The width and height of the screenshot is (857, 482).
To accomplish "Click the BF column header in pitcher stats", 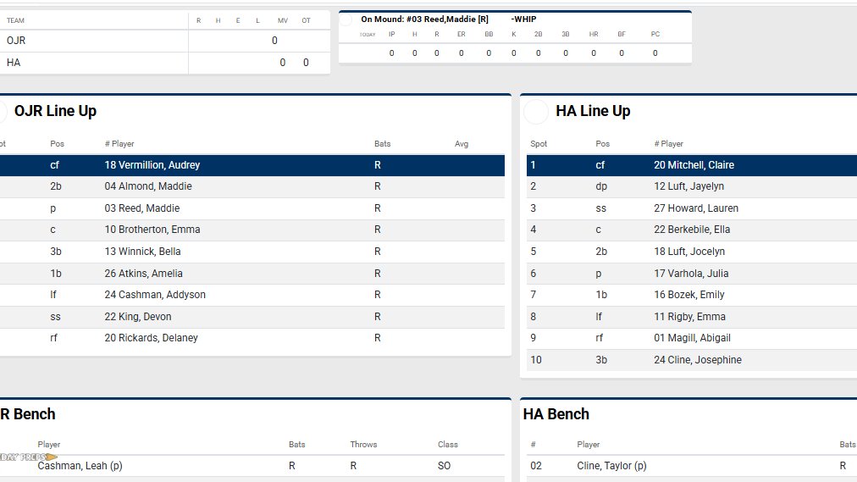I will [x=622, y=34].
